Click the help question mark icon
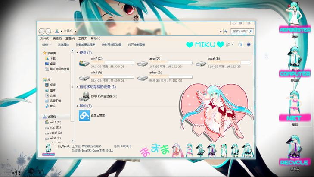 249,44
